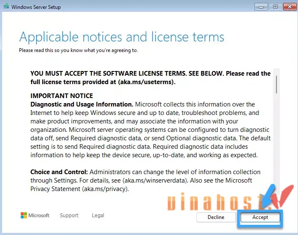This screenshot has width=298, height=235.
Task: Click 'Please read this so you know' subtitle
Action: click(79, 50)
